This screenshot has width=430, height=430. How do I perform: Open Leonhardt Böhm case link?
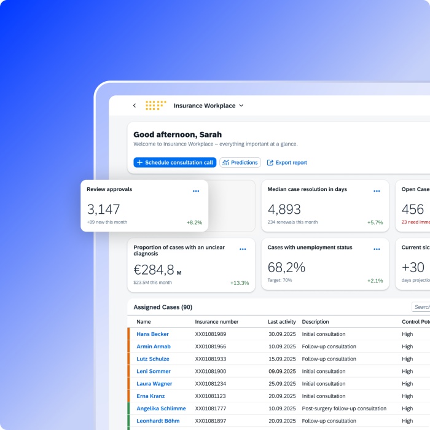[x=159, y=421]
